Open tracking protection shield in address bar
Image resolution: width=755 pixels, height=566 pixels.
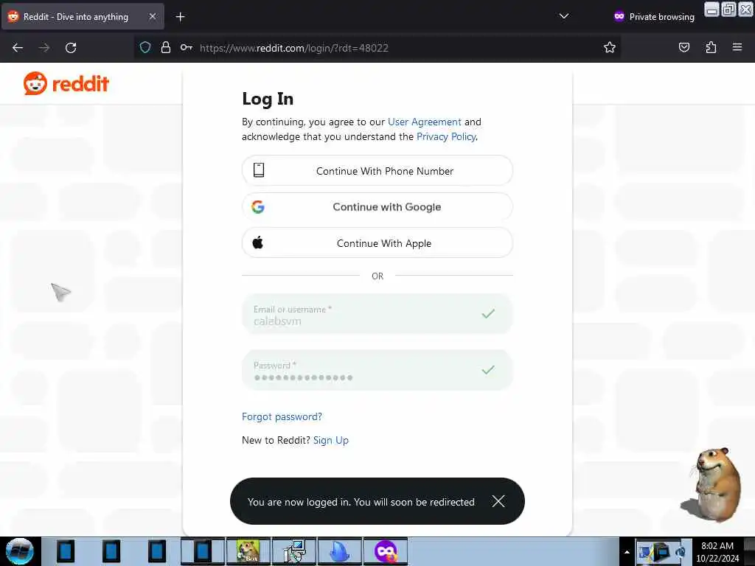pyautogui.click(x=145, y=48)
